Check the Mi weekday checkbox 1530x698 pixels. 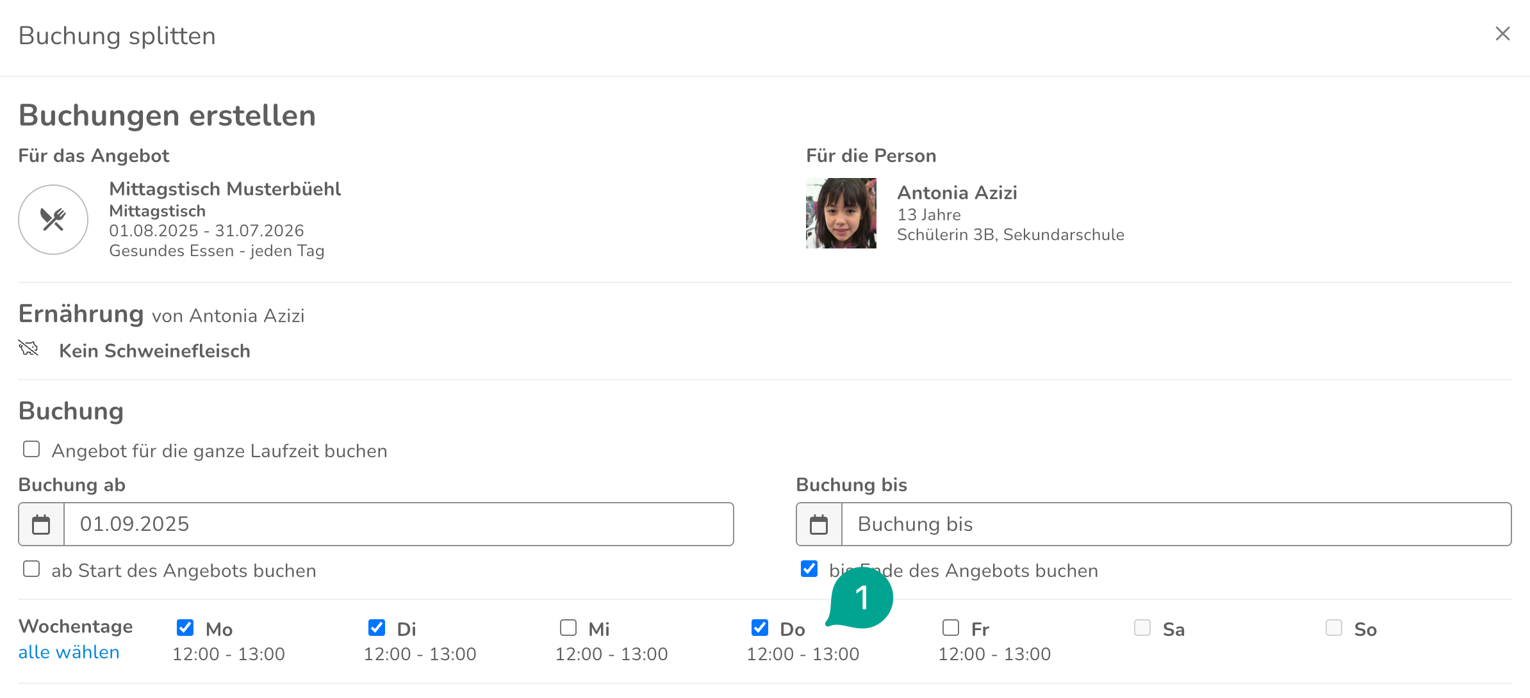pyautogui.click(x=568, y=628)
